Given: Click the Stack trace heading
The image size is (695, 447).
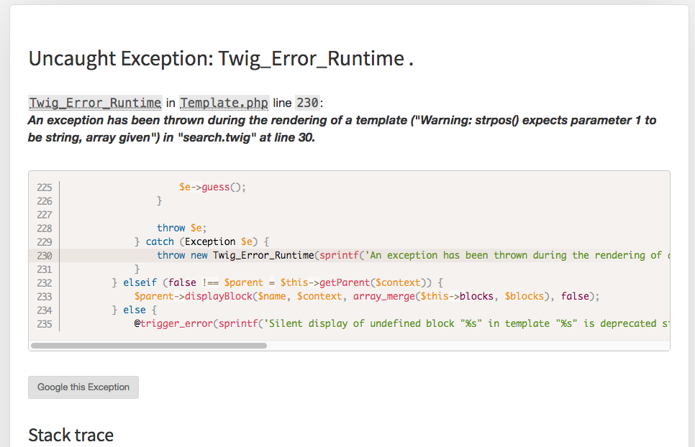Looking at the screenshot, I should point(71,435).
